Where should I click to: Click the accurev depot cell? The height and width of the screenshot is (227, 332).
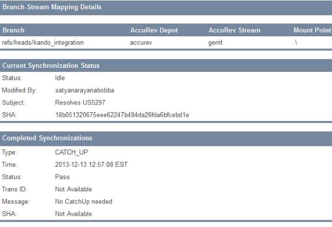(140, 43)
